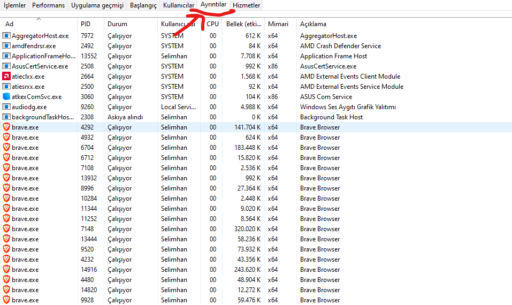Click the amdfendrsr.exe process icon

click(x=6, y=45)
